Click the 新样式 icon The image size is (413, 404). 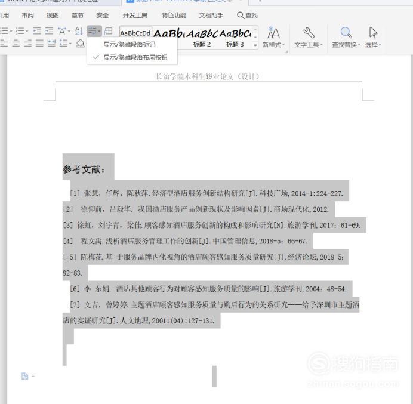(x=273, y=33)
